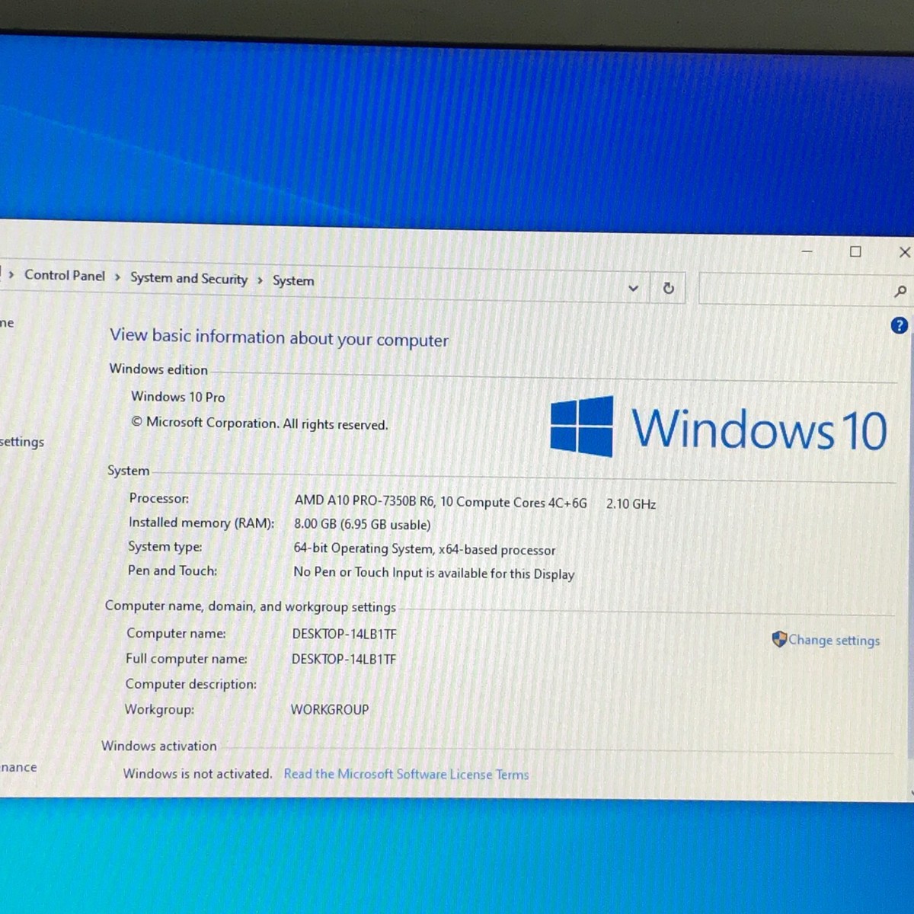Navigate to Control Panel via the breadcrumb

click(x=65, y=276)
